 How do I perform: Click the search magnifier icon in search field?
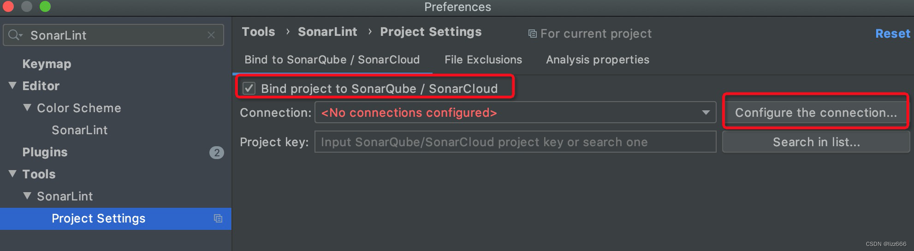[15, 35]
